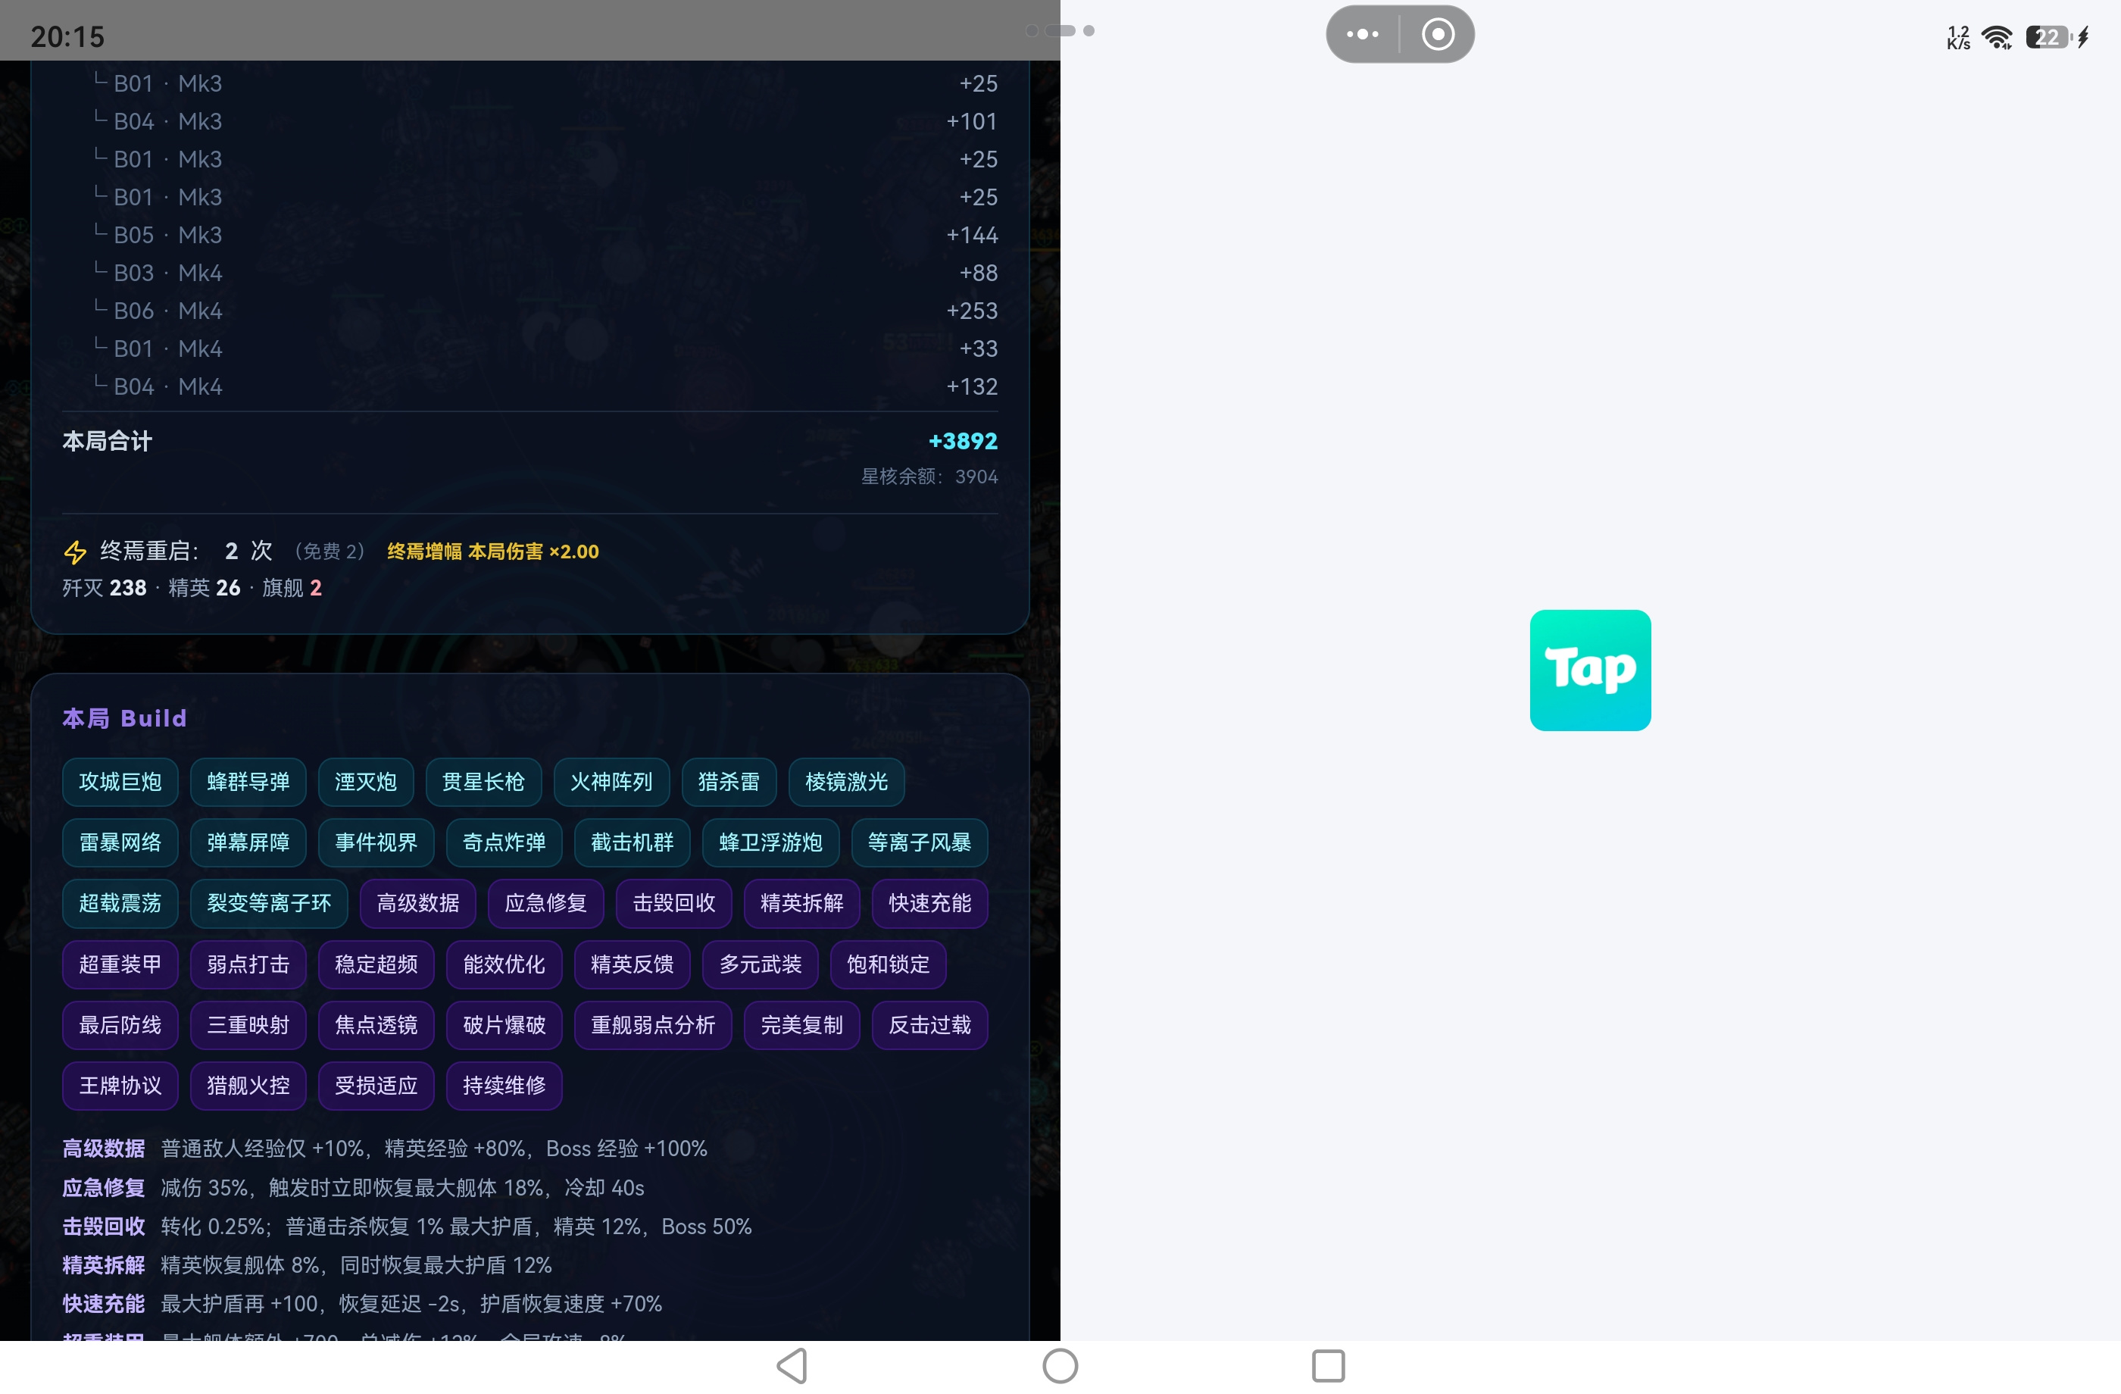This screenshot has width=2121, height=1394.
Task: Tap the Android home circle button
Action: click(x=1060, y=1365)
